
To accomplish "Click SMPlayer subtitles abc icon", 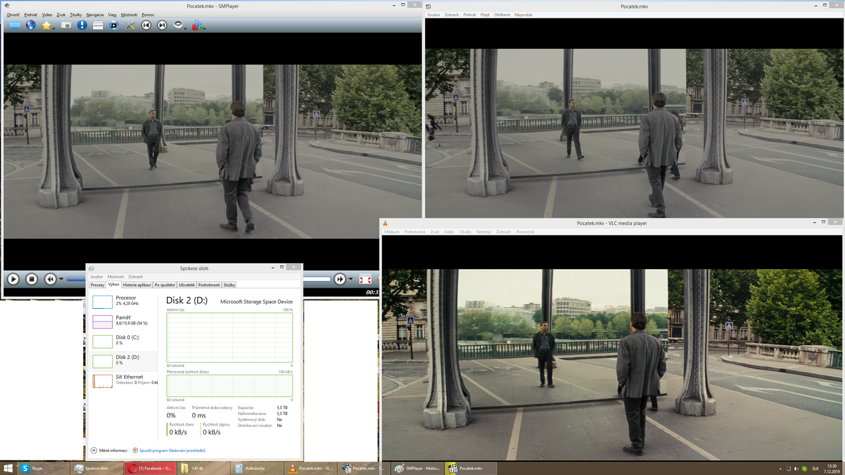I will pyautogui.click(x=196, y=25).
